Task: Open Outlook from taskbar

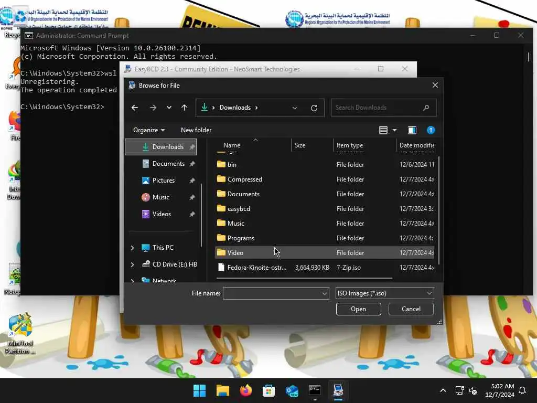Action: pos(292,390)
